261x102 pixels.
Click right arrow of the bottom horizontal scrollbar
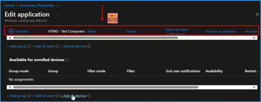click(x=254, y=87)
